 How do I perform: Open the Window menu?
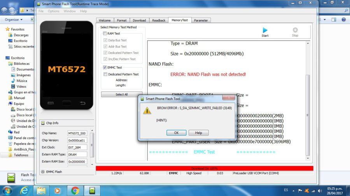70,11
